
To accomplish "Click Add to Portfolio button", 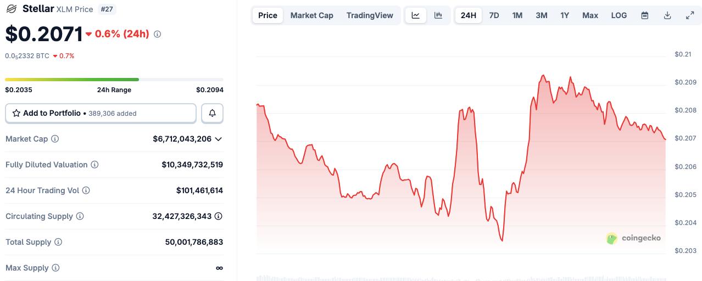I will pyautogui.click(x=101, y=113).
